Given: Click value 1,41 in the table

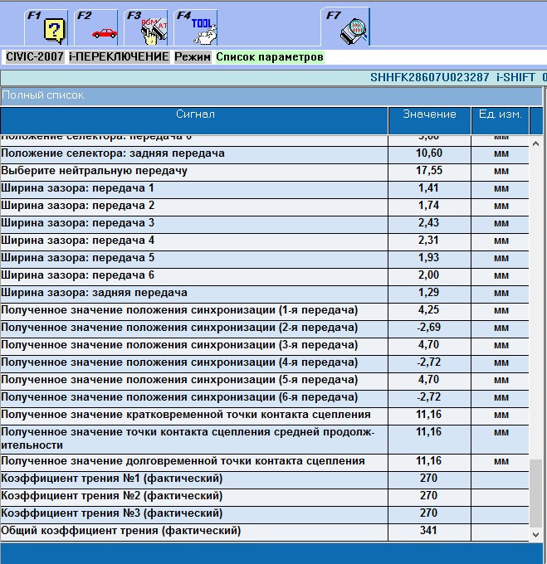Looking at the screenshot, I should coord(428,187).
